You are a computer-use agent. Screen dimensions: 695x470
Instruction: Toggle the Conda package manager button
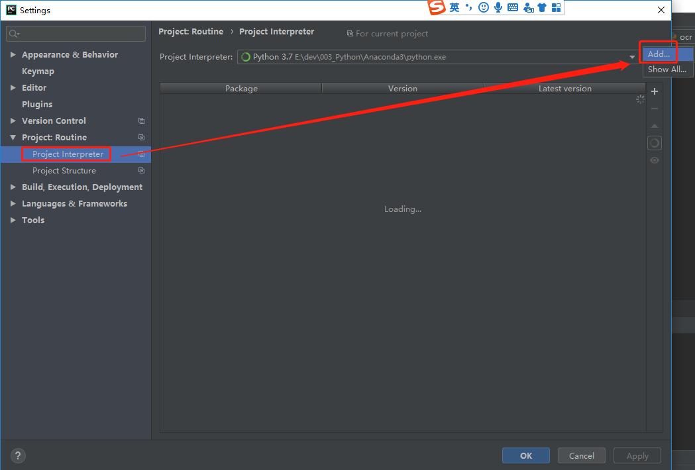pos(654,143)
